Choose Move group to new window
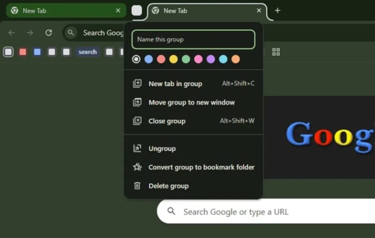The width and height of the screenshot is (375, 238). 191,102
